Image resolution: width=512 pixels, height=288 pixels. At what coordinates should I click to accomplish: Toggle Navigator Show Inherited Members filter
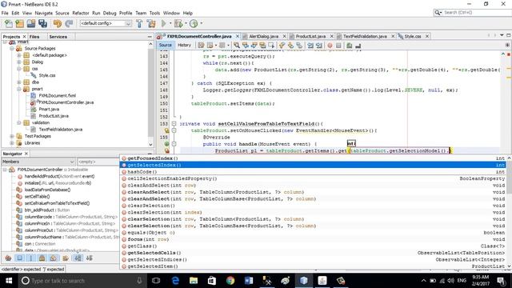click(x=8, y=258)
